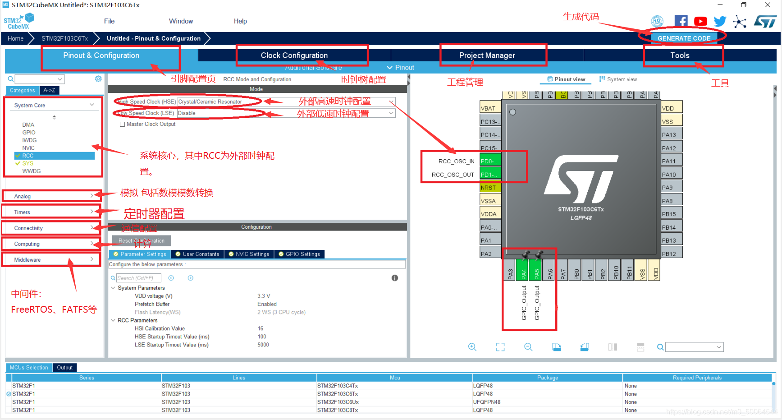The width and height of the screenshot is (782, 420).
Task: Switch to Tools tab
Action: (680, 55)
